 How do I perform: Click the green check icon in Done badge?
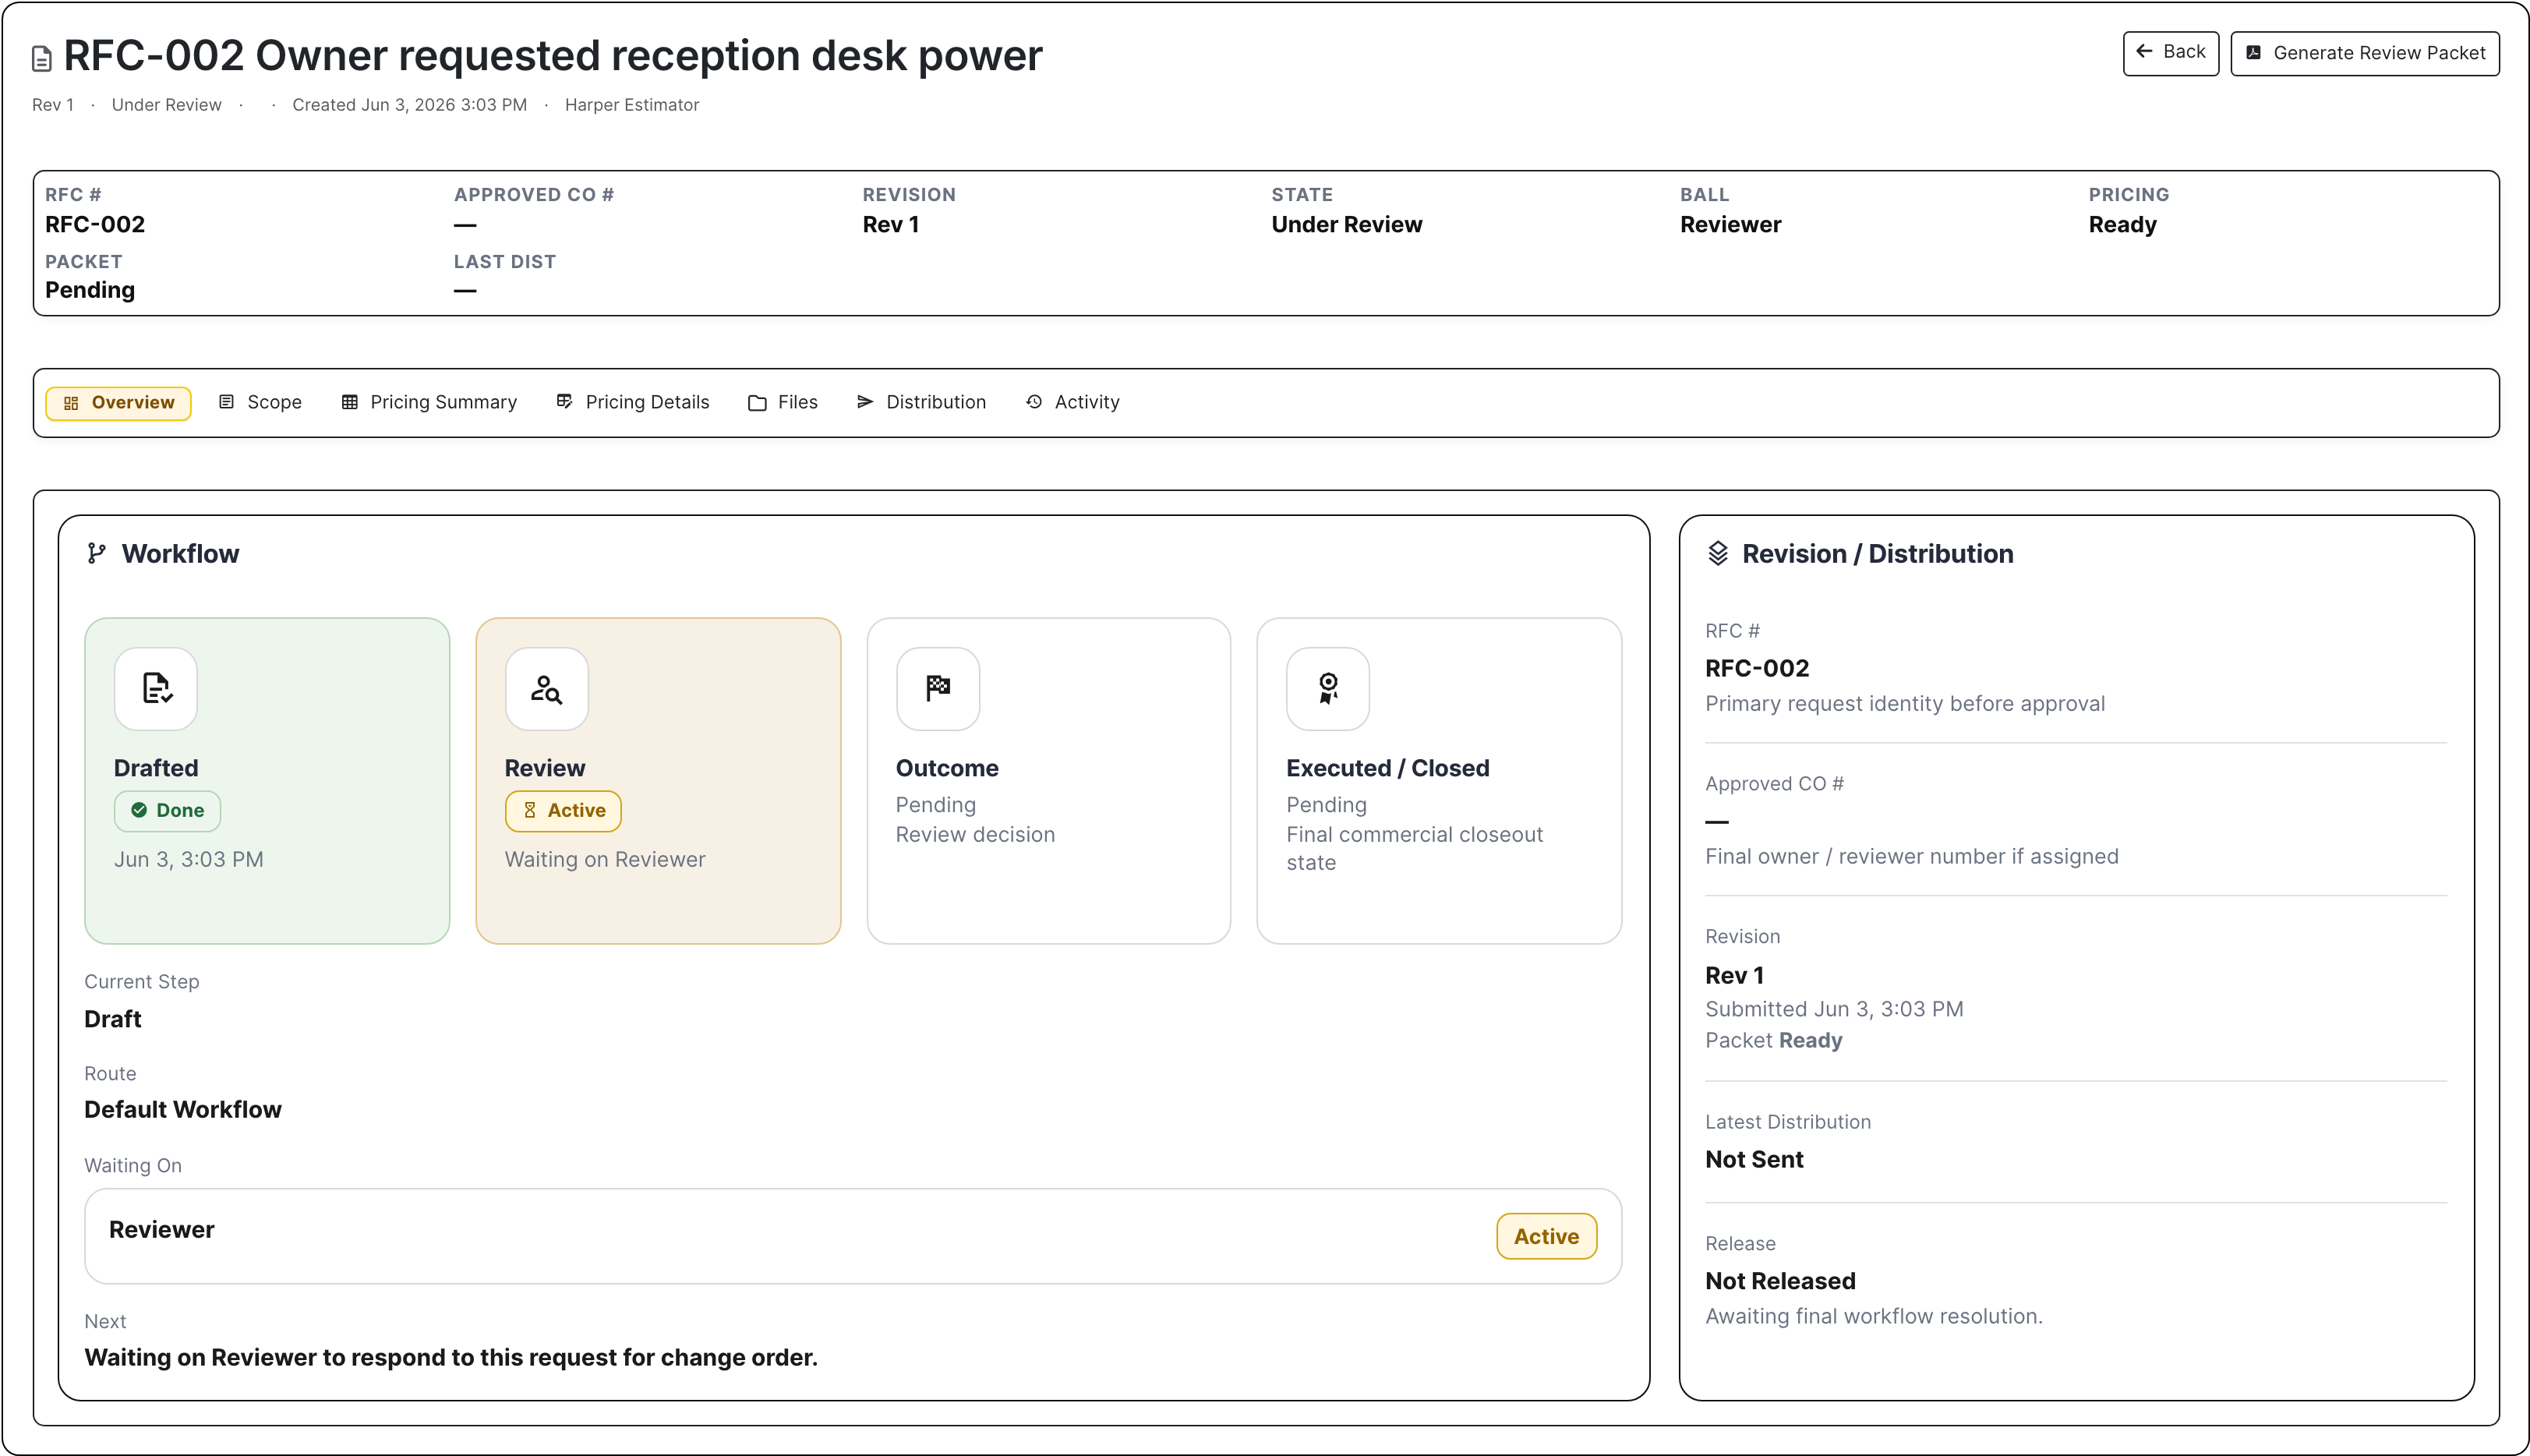pos(139,810)
